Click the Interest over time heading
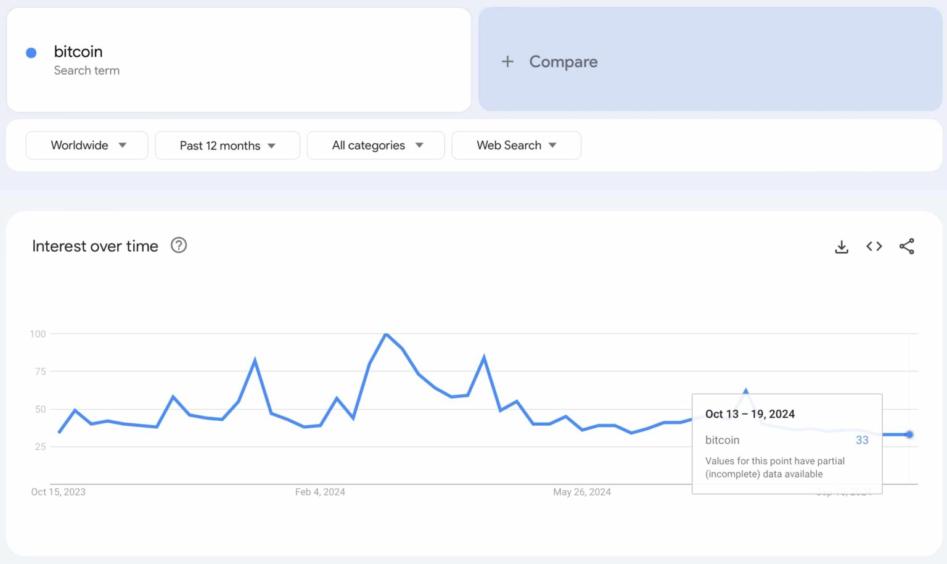Screen dimensions: 947x564 pos(95,246)
